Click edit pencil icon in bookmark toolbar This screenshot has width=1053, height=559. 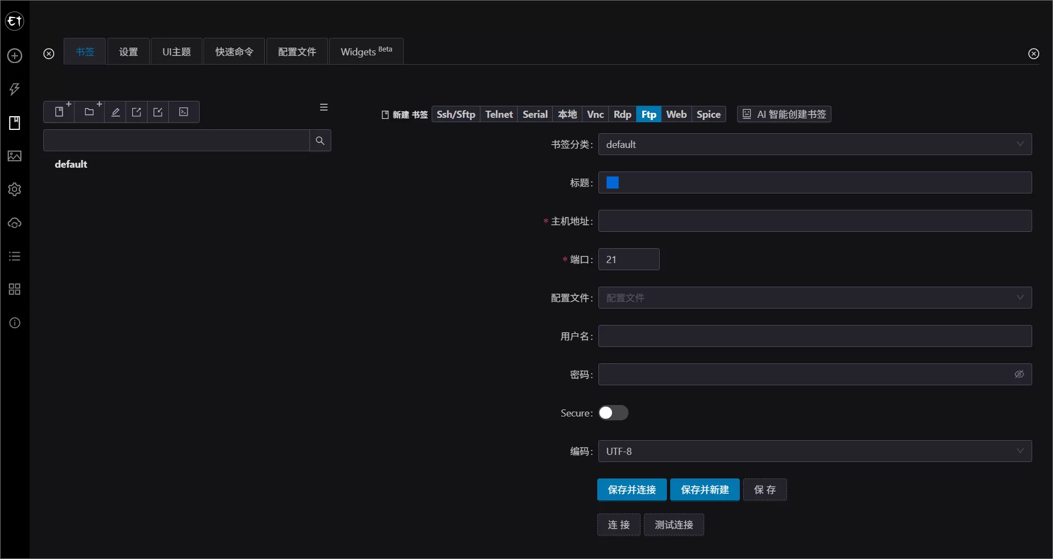pos(115,112)
